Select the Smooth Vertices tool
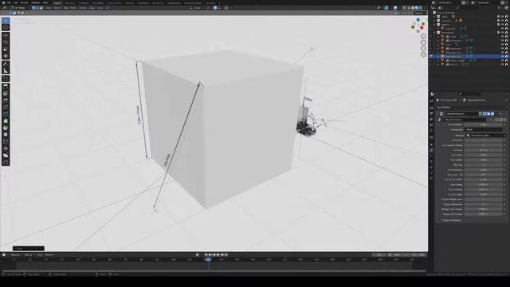This screenshot has width=510, height=287. point(6,135)
